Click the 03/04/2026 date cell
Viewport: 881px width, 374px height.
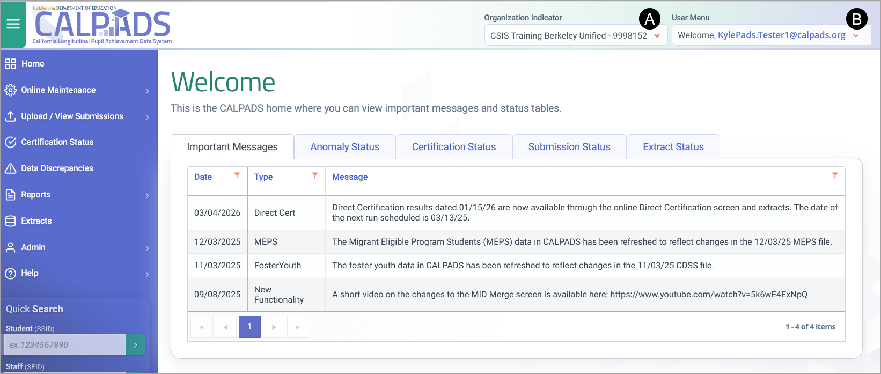pyautogui.click(x=217, y=213)
